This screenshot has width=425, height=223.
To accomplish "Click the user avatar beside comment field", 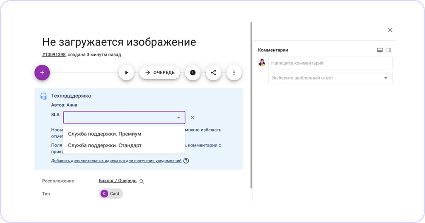I will click(261, 62).
